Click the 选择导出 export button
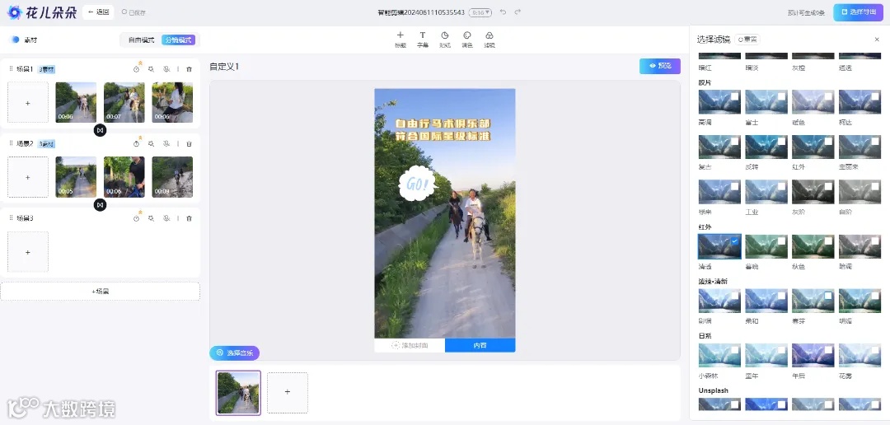 [x=858, y=12]
